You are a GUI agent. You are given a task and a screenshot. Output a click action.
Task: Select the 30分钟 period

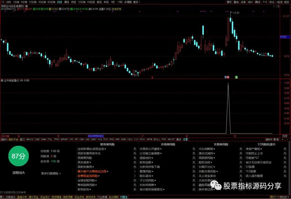coord(42,2)
